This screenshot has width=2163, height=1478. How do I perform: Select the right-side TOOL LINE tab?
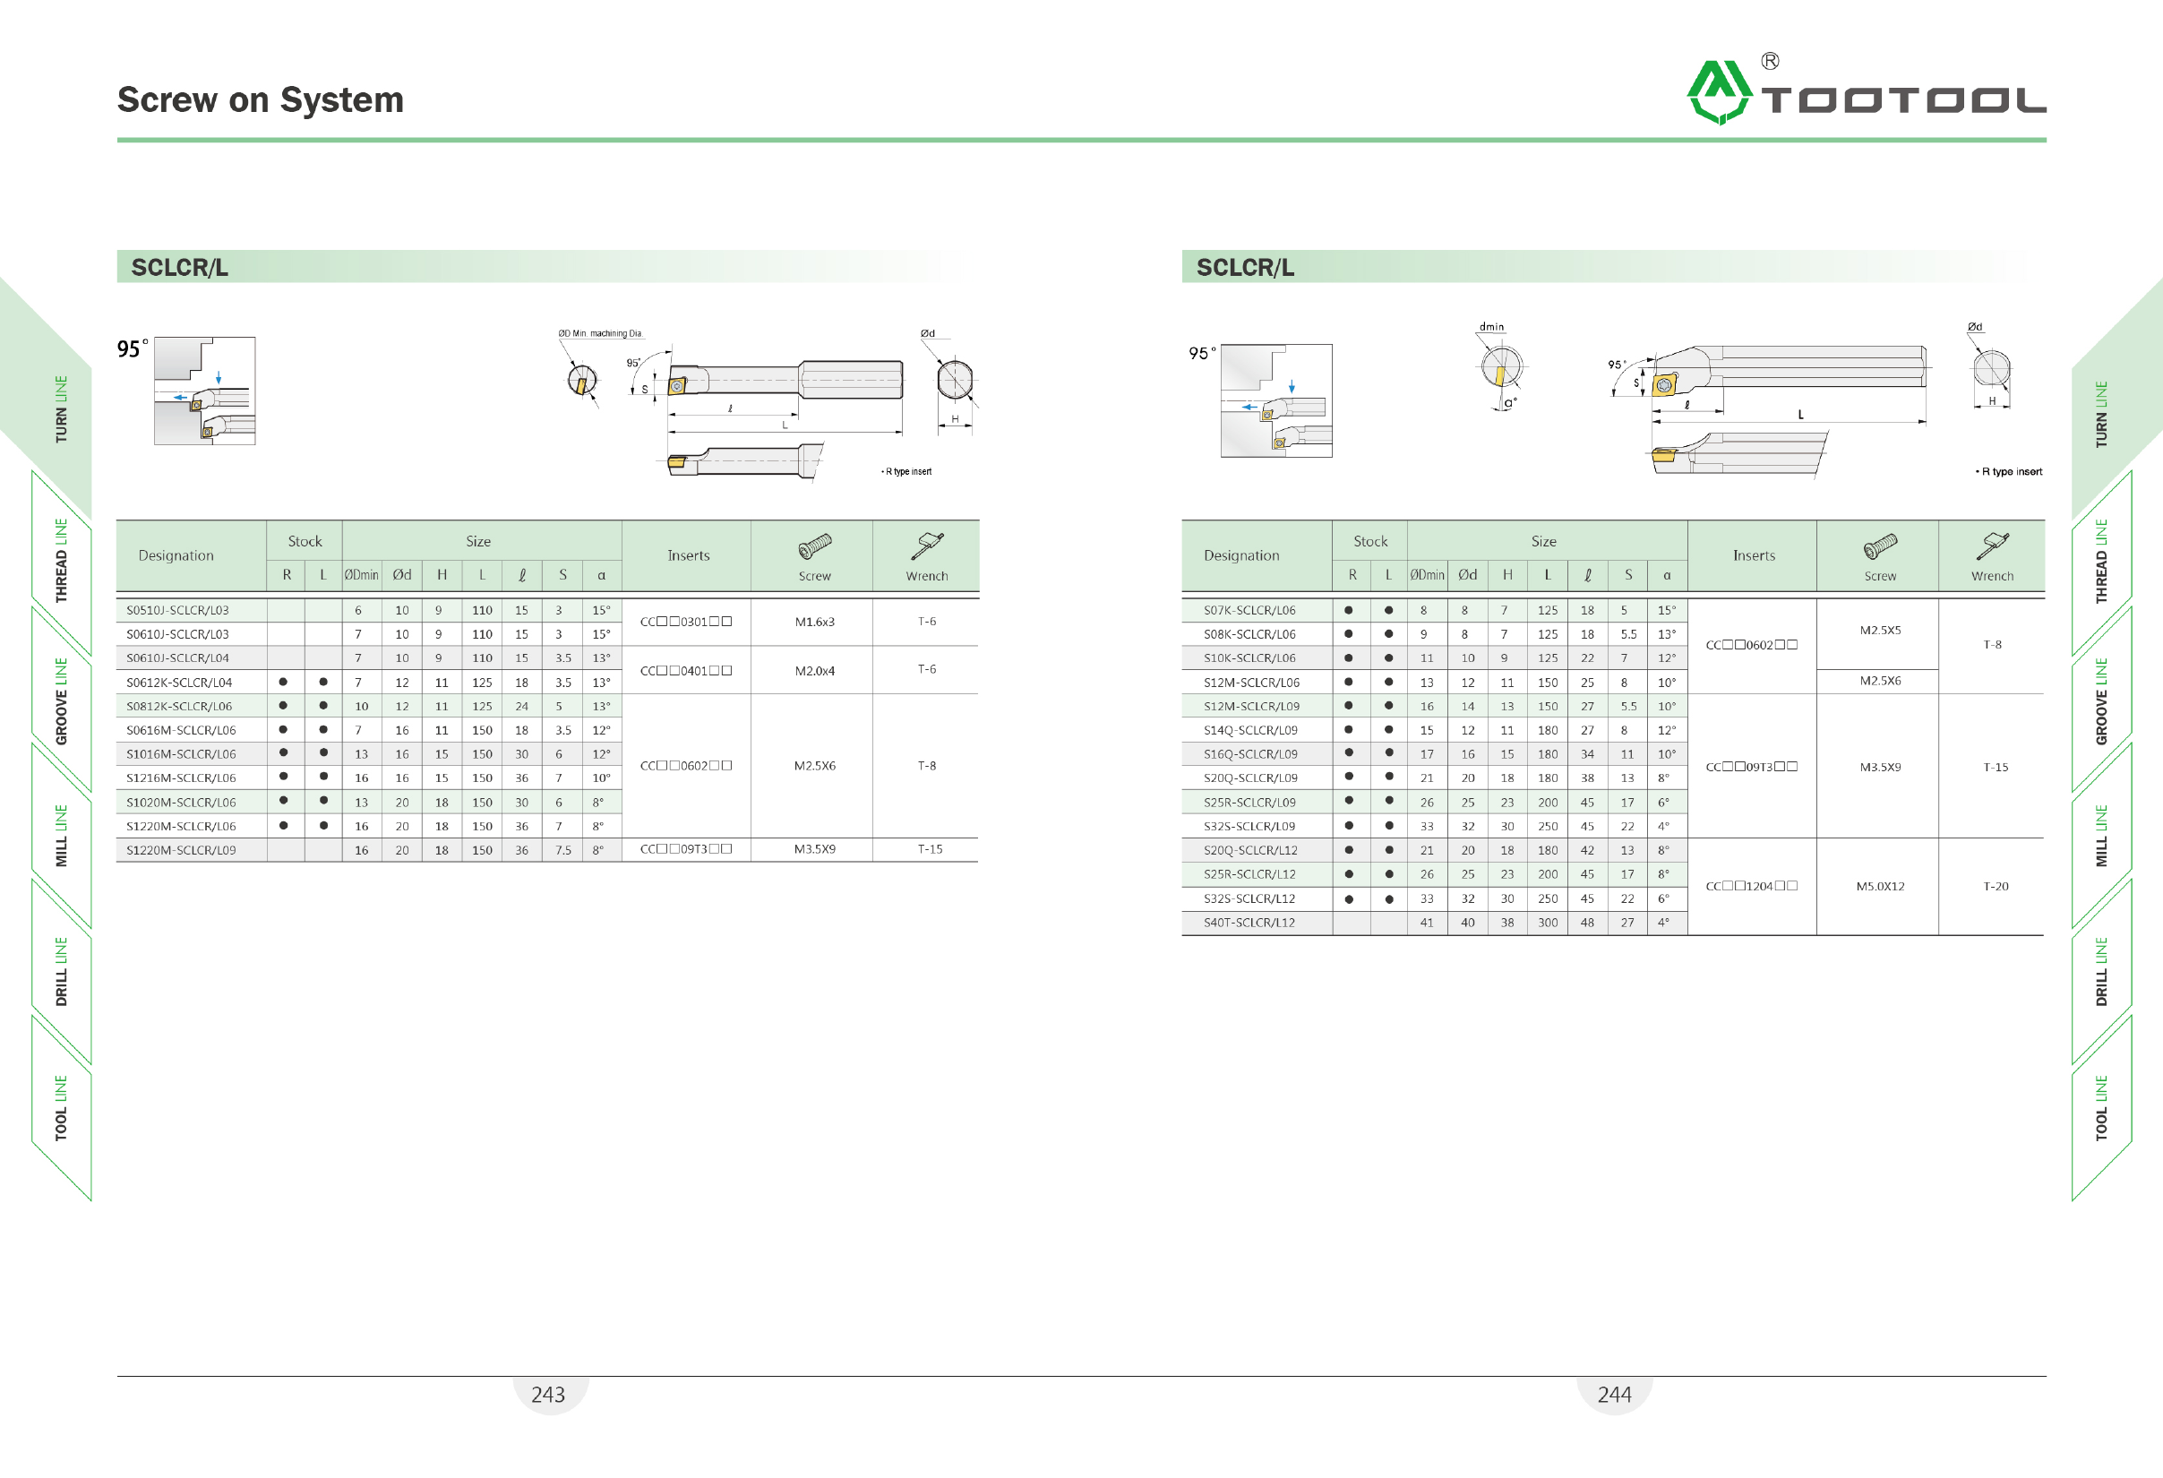pyautogui.click(x=2101, y=1107)
